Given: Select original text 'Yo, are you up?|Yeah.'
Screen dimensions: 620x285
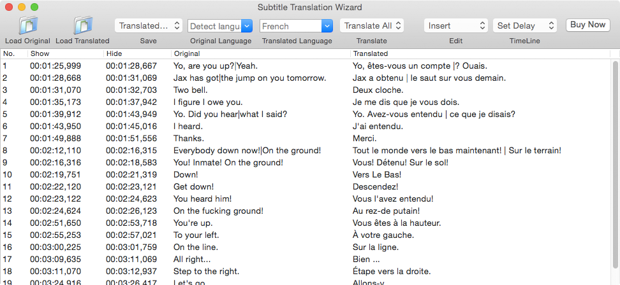Looking at the screenshot, I should pyautogui.click(x=216, y=66).
